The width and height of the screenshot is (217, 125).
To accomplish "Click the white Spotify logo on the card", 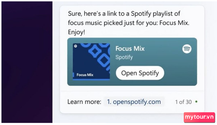I will click(187, 49).
